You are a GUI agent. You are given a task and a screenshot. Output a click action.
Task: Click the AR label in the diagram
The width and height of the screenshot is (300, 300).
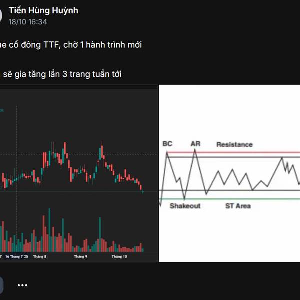click(x=195, y=144)
